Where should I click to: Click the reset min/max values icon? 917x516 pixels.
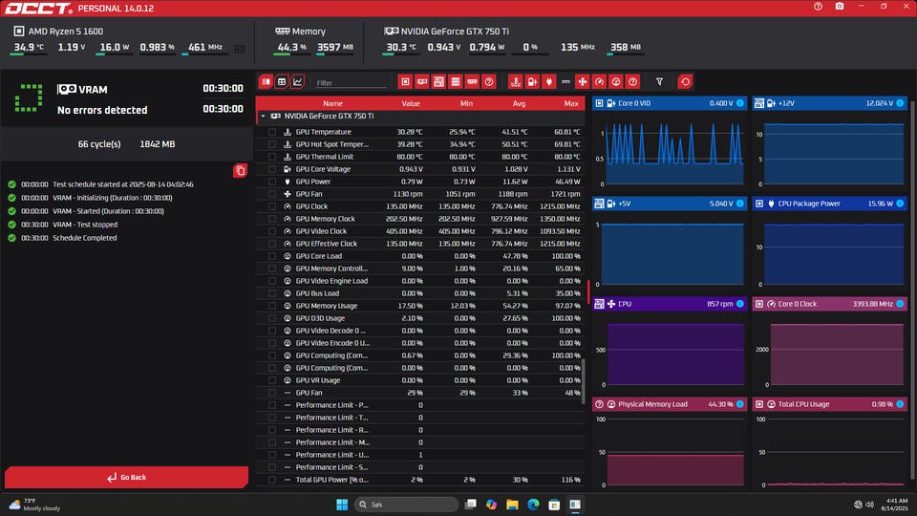pos(685,82)
